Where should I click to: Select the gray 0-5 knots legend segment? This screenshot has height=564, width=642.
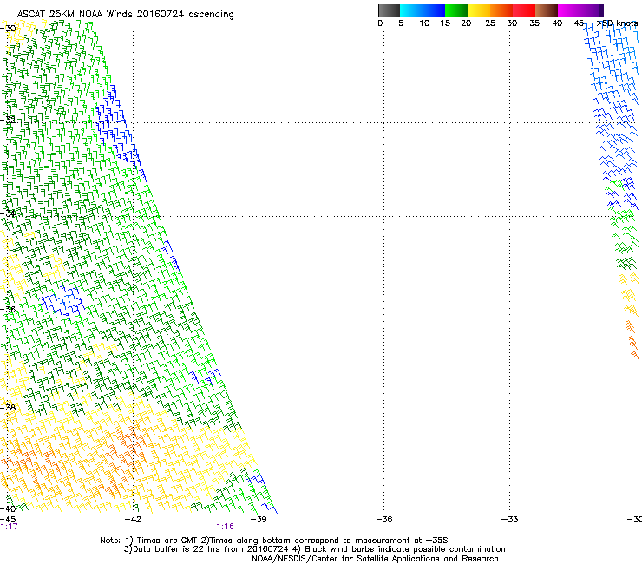pyautogui.click(x=389, y=10)
